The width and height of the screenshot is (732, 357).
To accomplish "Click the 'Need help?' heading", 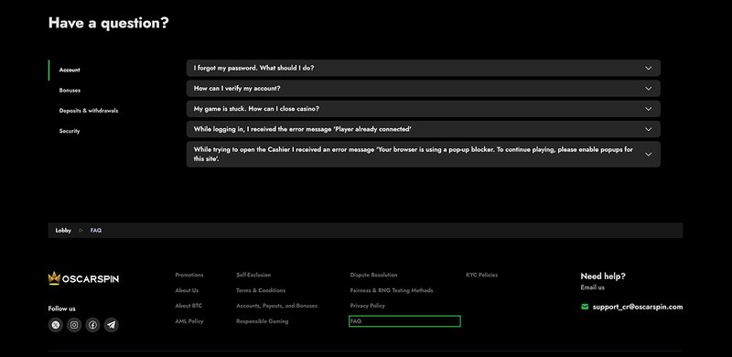I will click(603, 276).
